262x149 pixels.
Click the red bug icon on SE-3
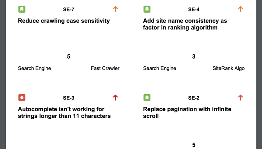[22, 98]
